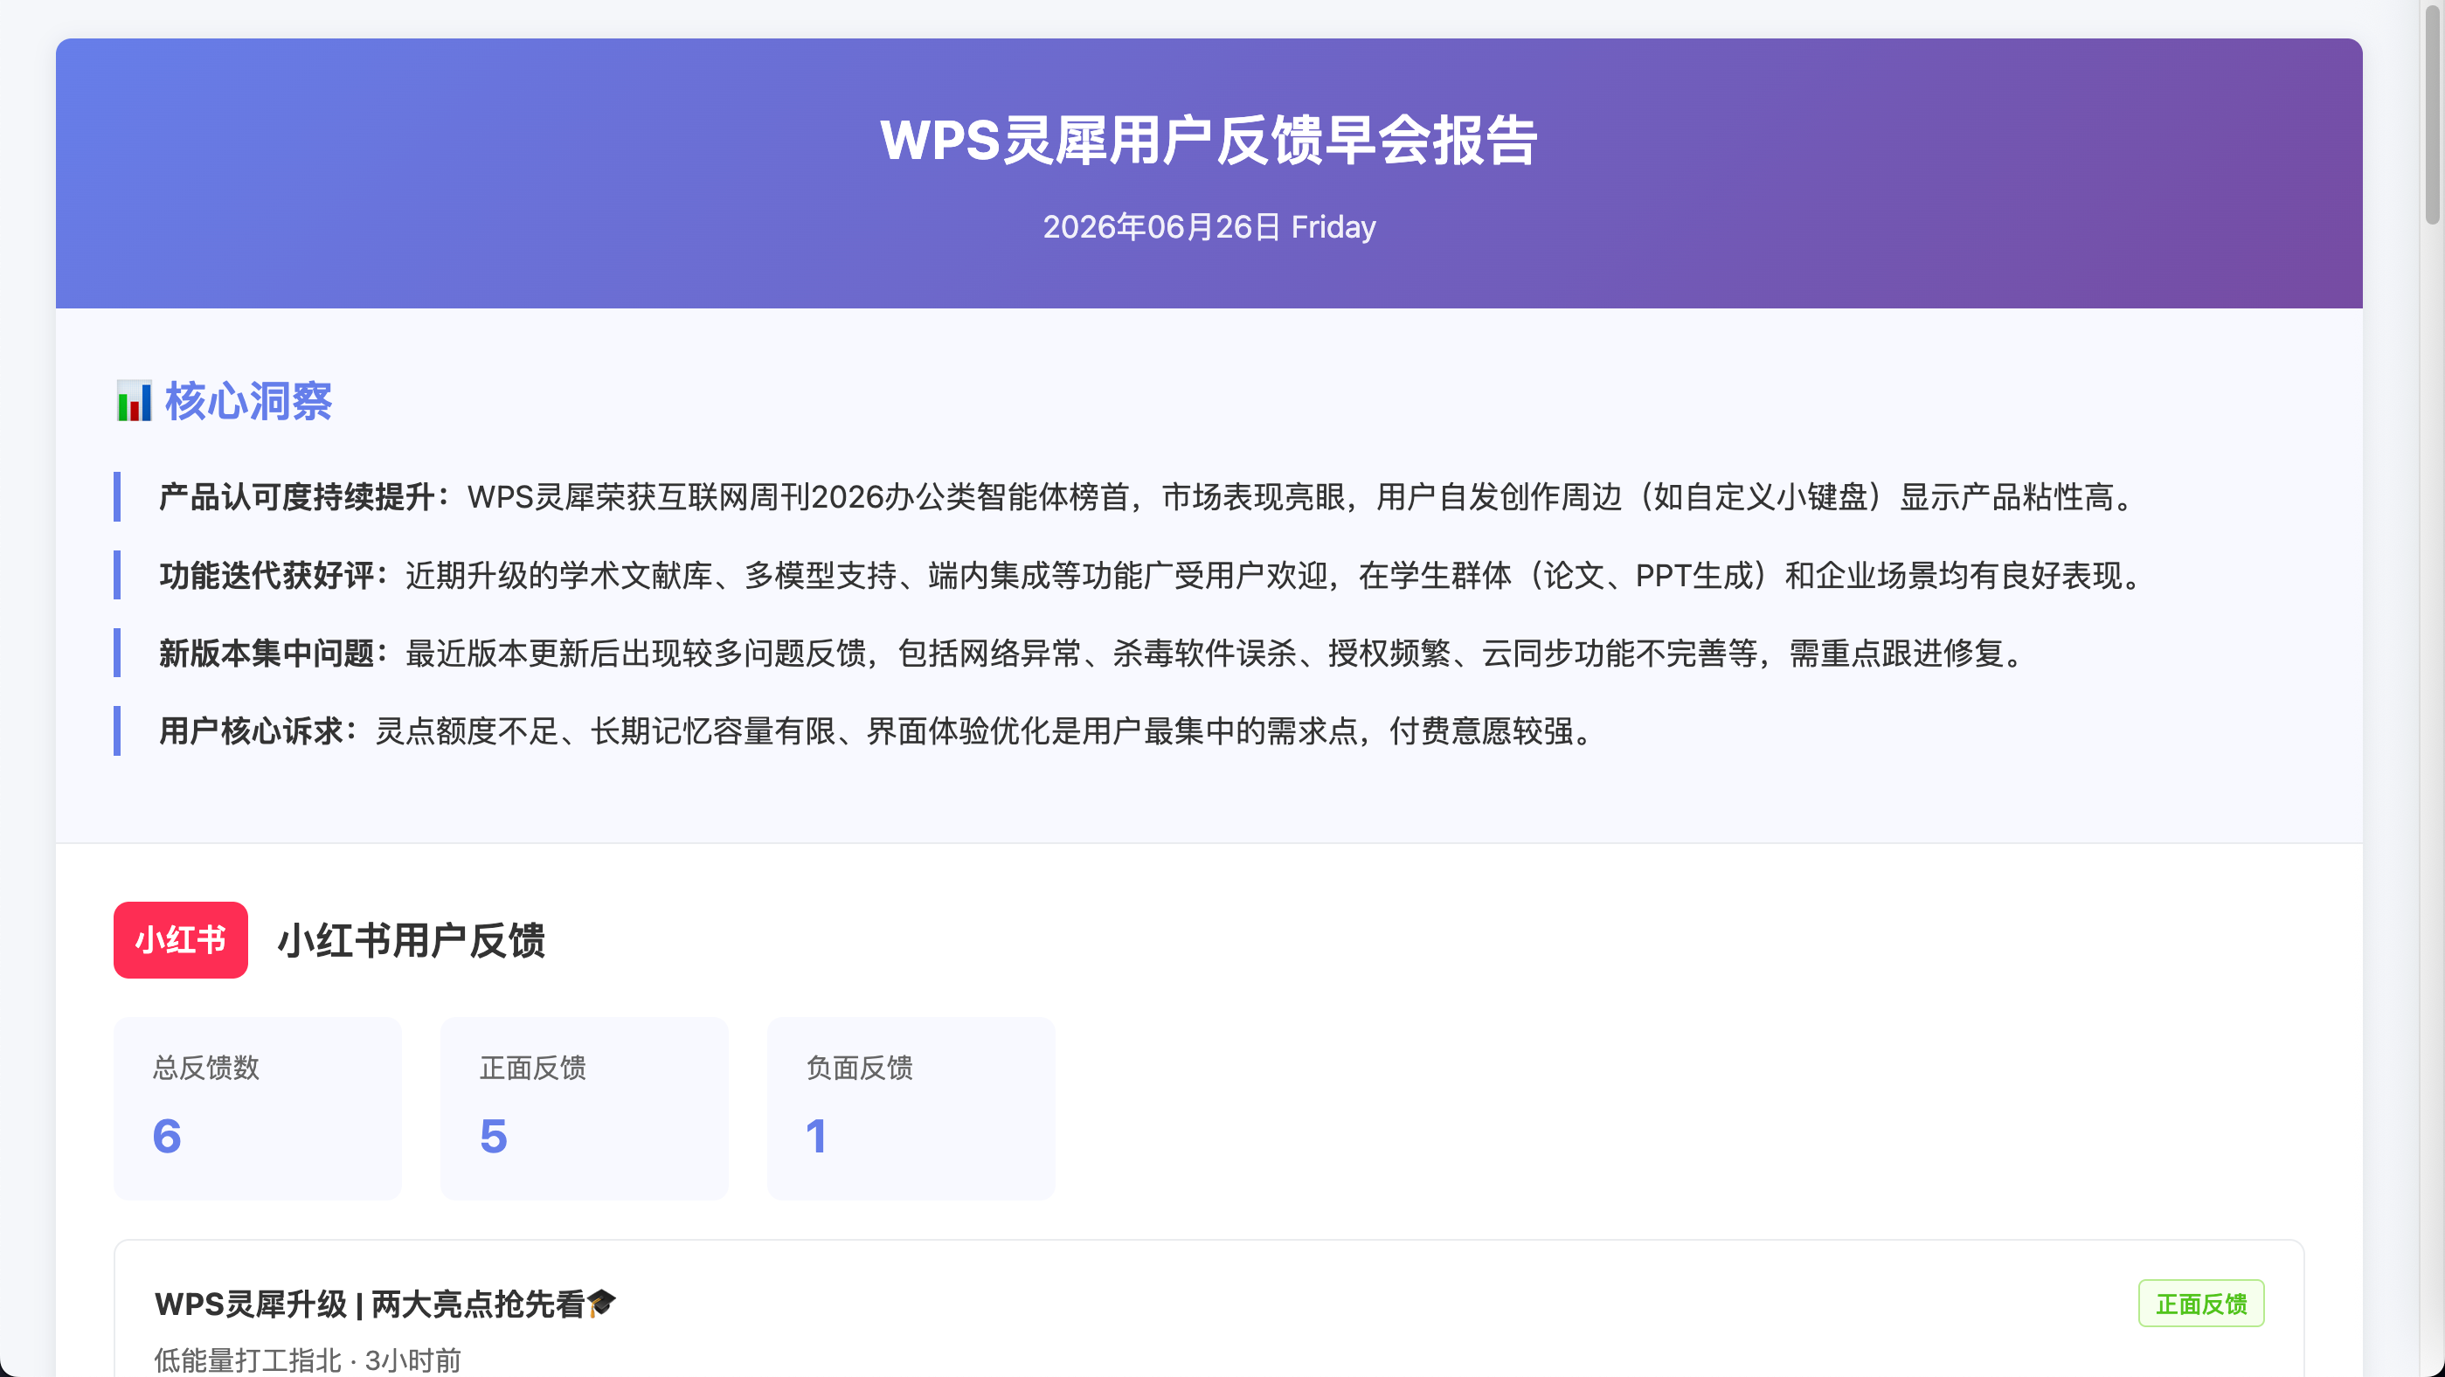Screen dimensions: 2445x1377
Task: Click the 负面反馈 stat card showing 1
Action: [x=911, y=1109]
